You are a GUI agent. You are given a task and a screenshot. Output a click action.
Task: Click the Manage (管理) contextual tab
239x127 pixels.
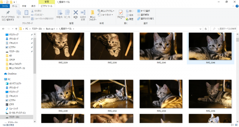pyautogui.click(x=47, y=2)
